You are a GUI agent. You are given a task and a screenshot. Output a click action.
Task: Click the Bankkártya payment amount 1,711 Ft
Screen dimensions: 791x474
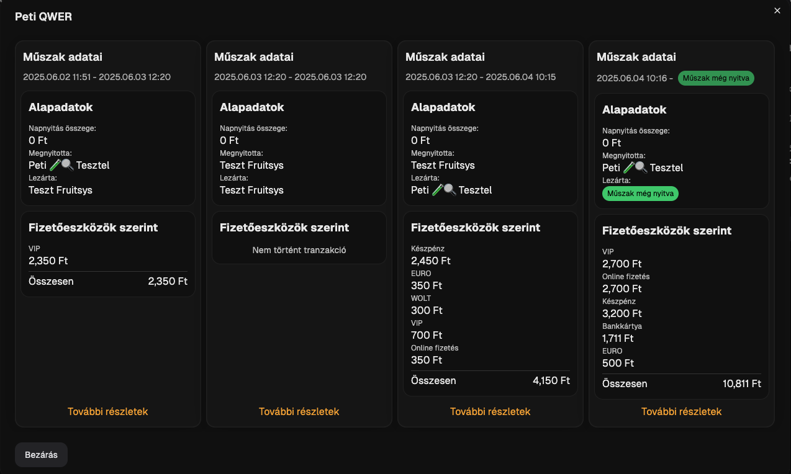pos(618,338)
